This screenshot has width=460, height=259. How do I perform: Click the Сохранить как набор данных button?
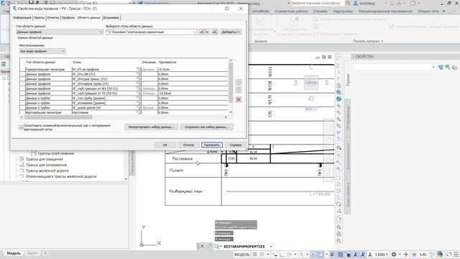pos(206,127)
